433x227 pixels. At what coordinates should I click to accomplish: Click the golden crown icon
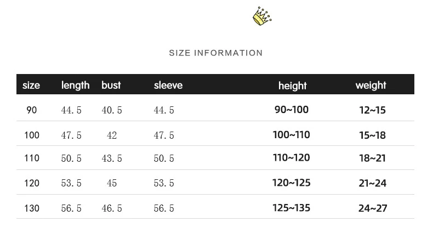tap(262, 16)
